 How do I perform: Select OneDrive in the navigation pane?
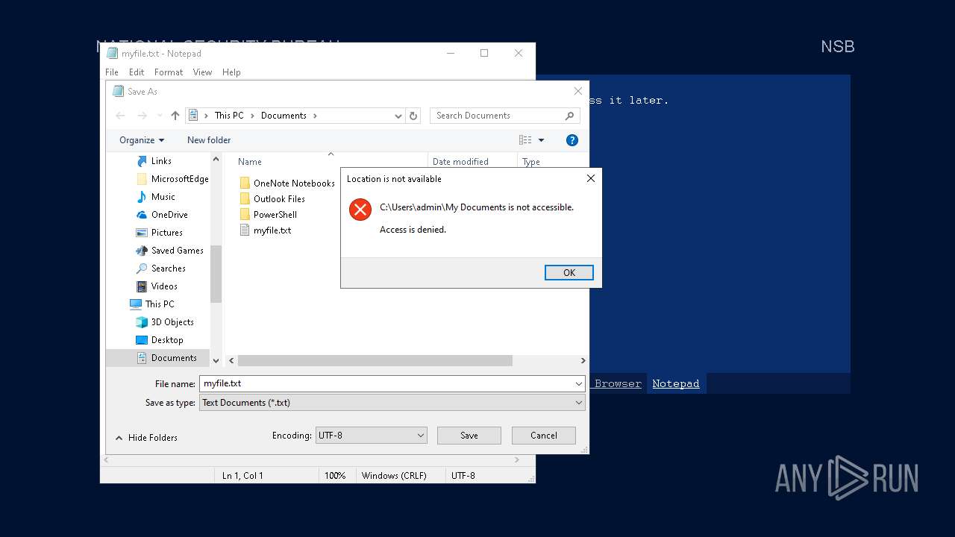(169, 215)
